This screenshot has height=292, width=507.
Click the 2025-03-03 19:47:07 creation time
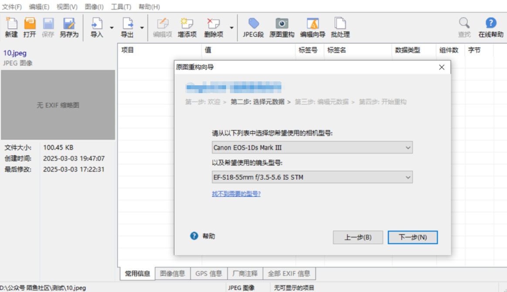(74, 158)
